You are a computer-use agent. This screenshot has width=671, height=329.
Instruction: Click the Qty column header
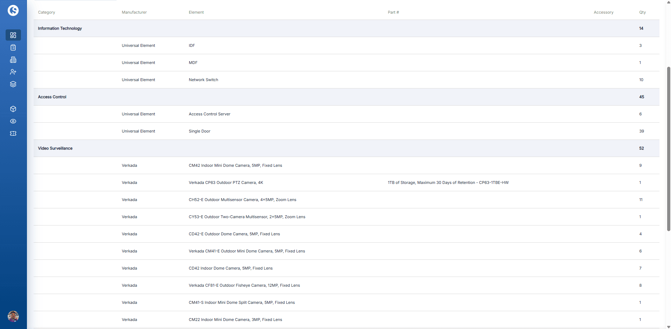click(642, 12)
